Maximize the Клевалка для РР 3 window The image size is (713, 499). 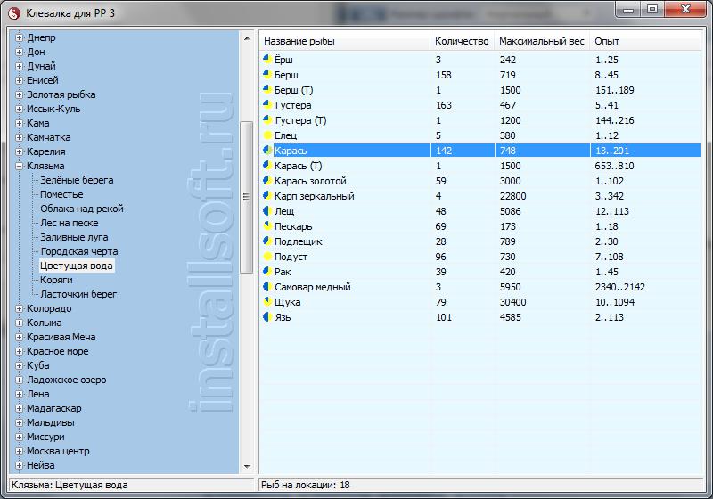pyautogui.click(x=652, y=9)
